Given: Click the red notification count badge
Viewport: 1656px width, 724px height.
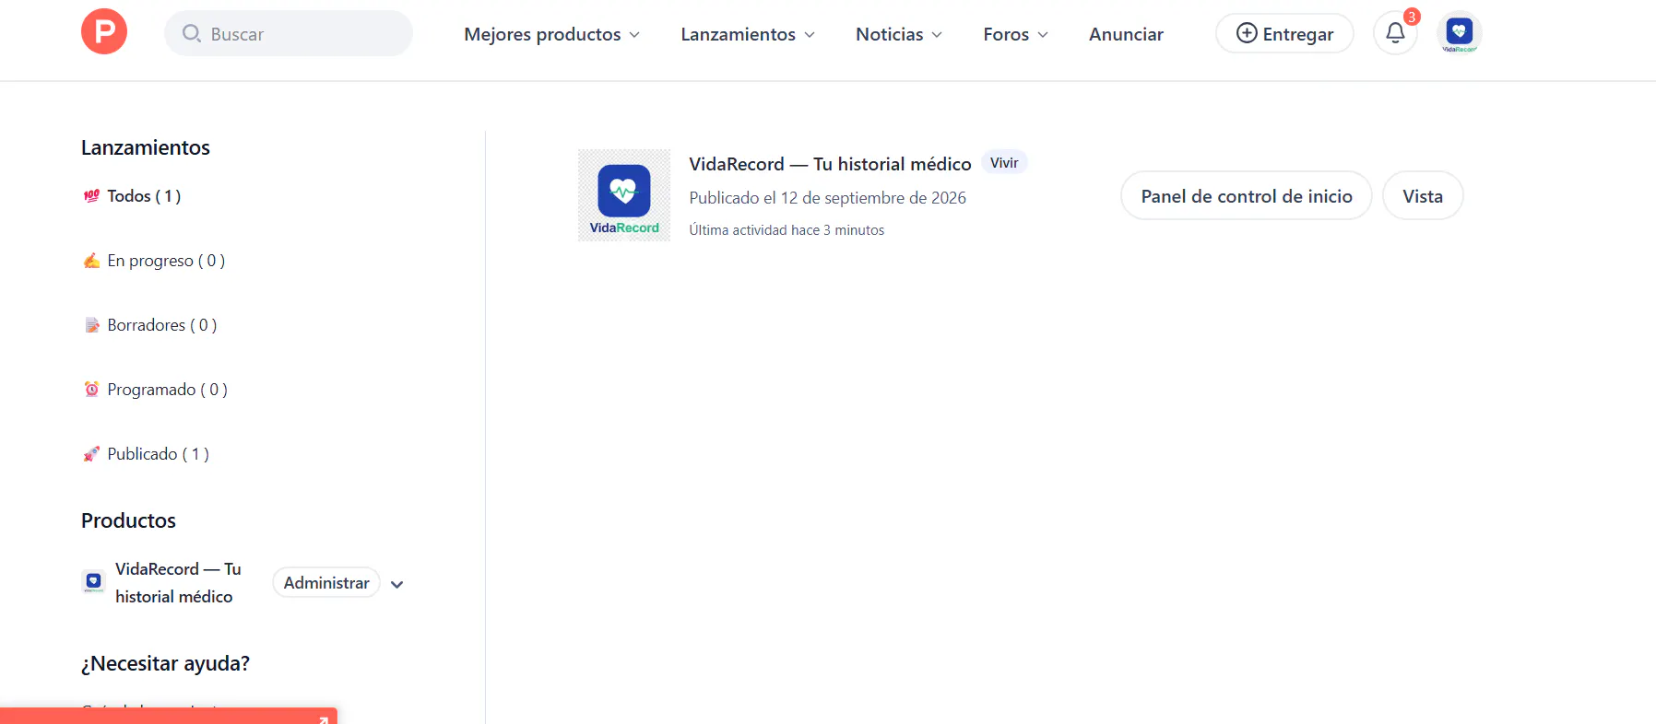Looking at the screenshot, I should pos(1412,17).
